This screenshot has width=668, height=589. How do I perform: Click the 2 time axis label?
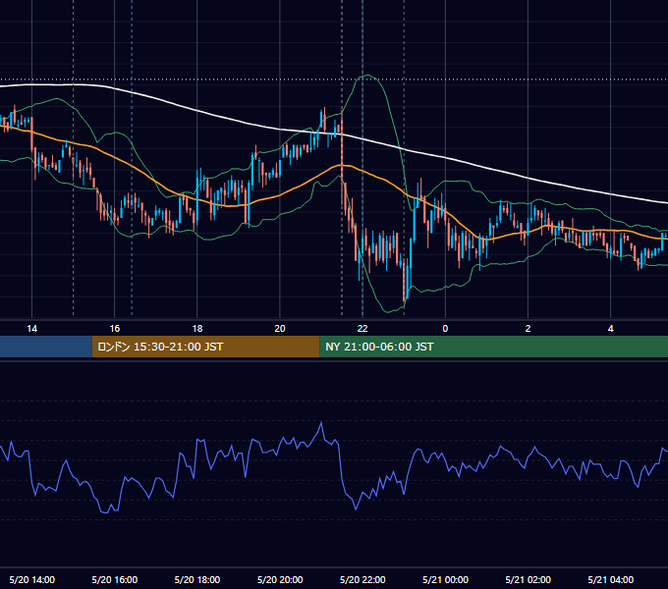528,329
